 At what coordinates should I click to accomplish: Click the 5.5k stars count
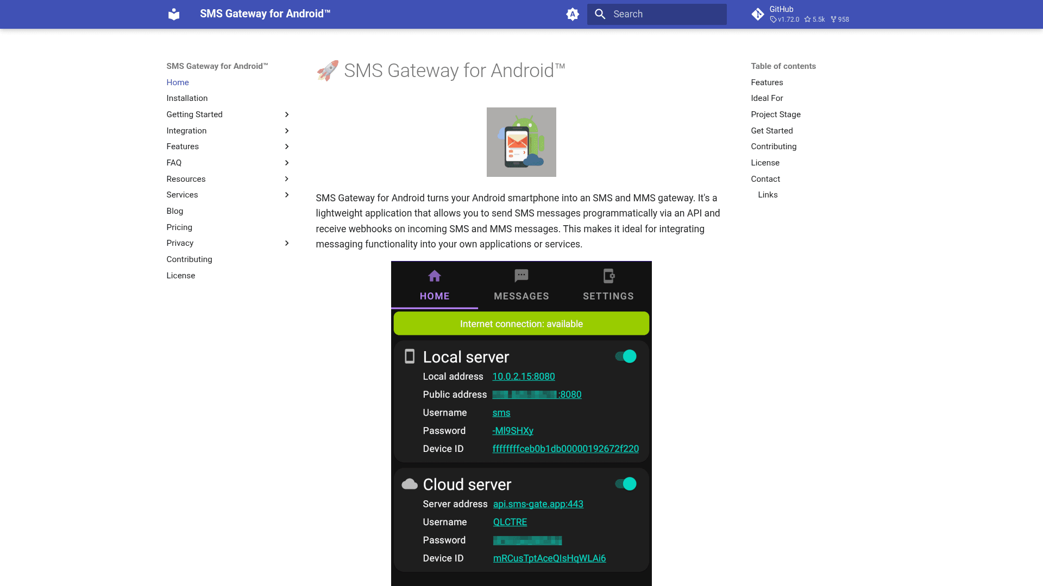(815, 20)
